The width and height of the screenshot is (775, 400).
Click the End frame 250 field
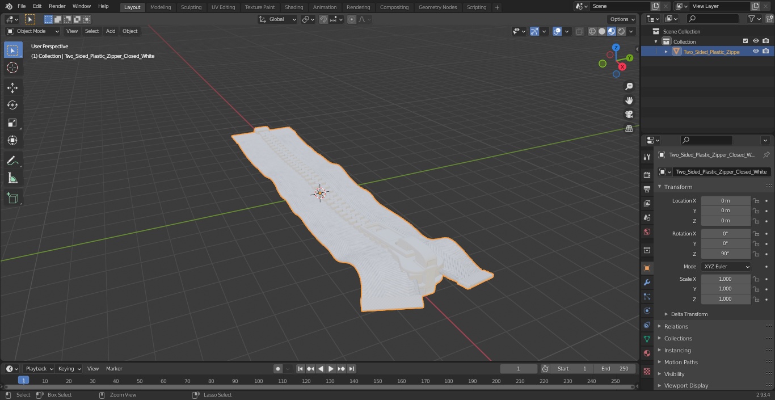coord(614,369)
